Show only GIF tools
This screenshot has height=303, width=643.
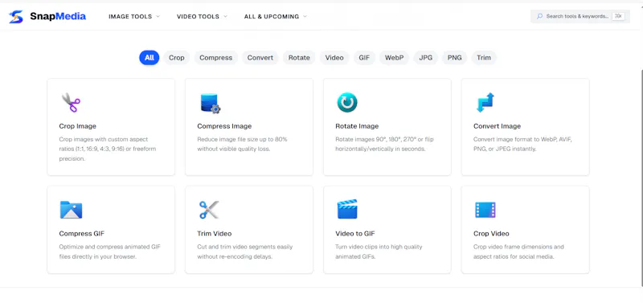(x=364, y=58)
